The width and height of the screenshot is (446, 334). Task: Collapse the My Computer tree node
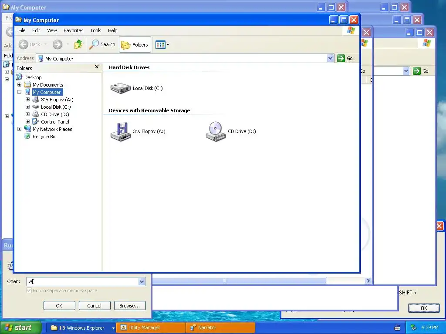tap(19, 92)
